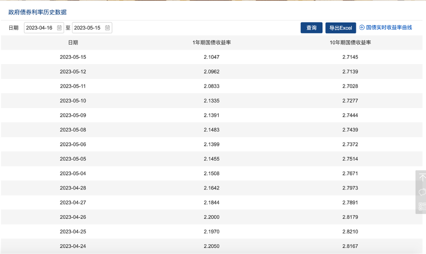
Task: Select the date cell 2023-05-08
Action: coord(73,130)
